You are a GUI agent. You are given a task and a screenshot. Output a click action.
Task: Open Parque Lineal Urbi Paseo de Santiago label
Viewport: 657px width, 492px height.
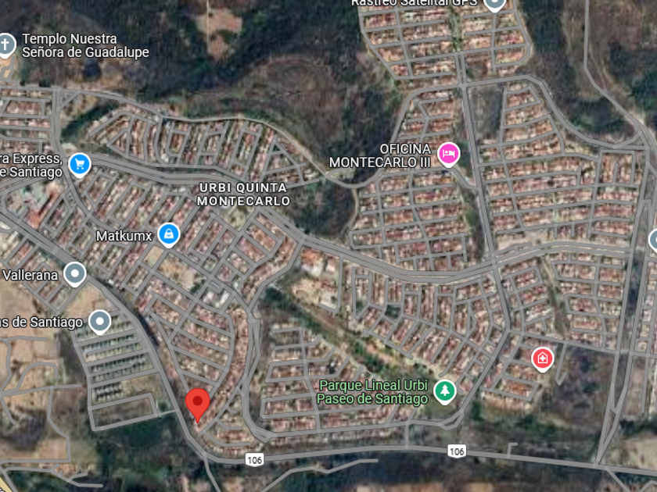coord(372,392)
